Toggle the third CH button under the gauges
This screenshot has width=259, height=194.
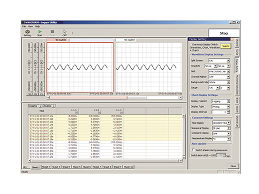click(42, 94)
